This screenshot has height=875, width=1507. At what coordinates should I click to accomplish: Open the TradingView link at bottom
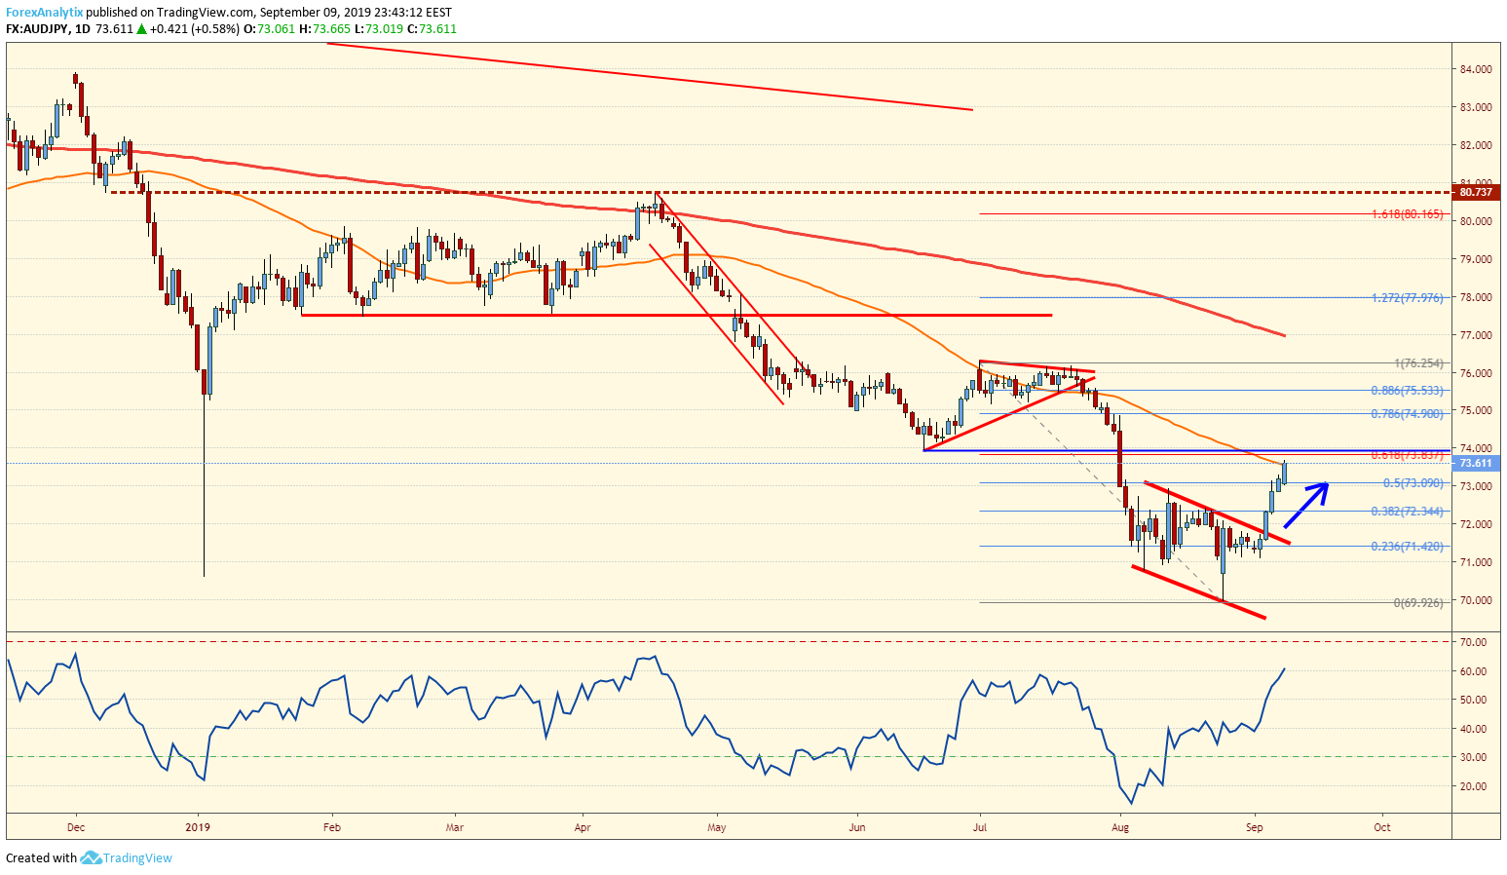coord(137,858)
